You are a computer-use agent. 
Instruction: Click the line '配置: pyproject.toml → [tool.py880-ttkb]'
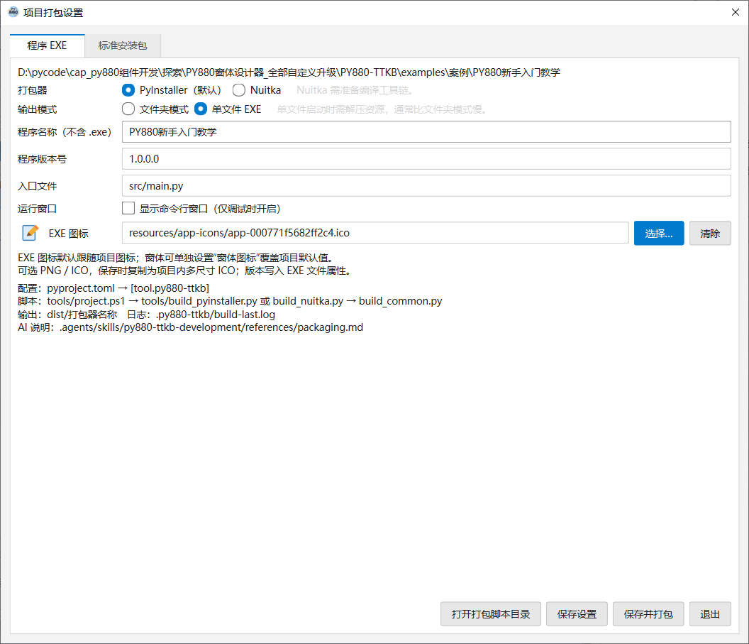point(113,288)
